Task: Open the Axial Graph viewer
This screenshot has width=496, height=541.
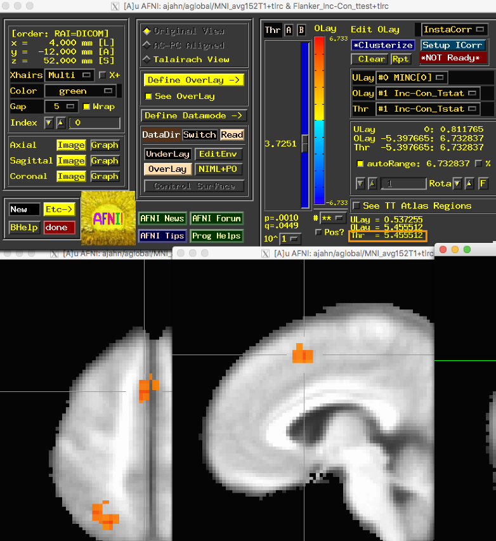Action: point(105,145)
